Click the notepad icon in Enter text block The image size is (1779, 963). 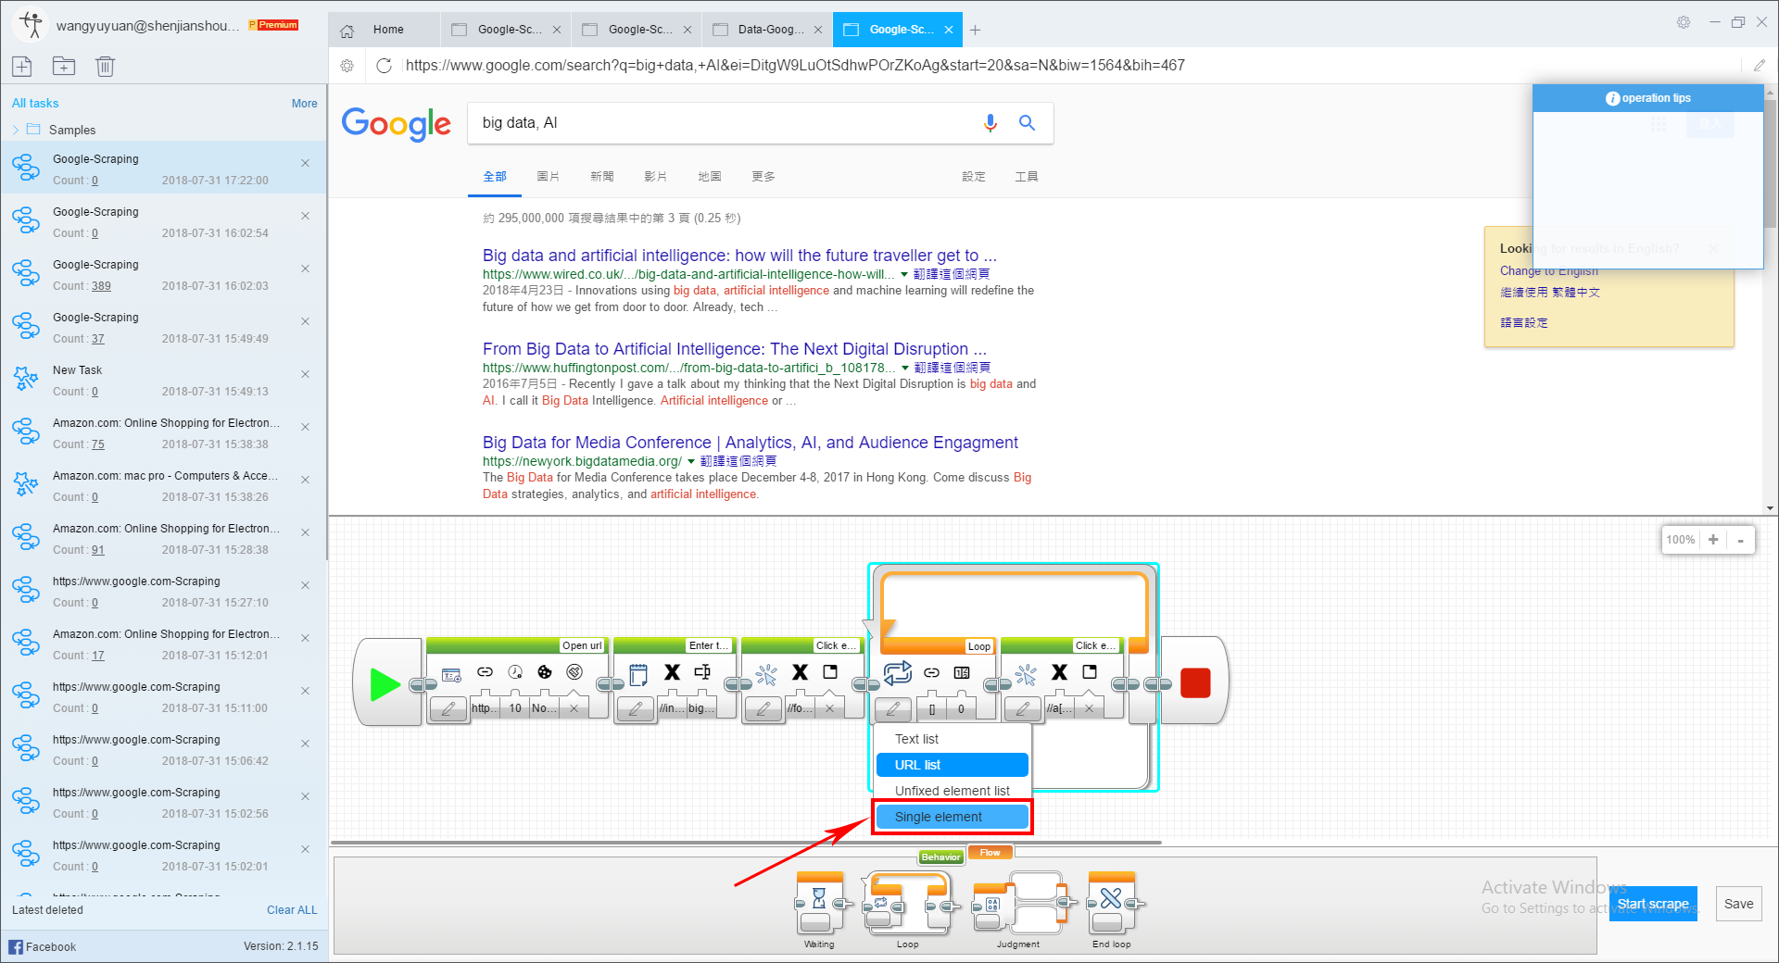pyautogui.click(x=638, y=674)
